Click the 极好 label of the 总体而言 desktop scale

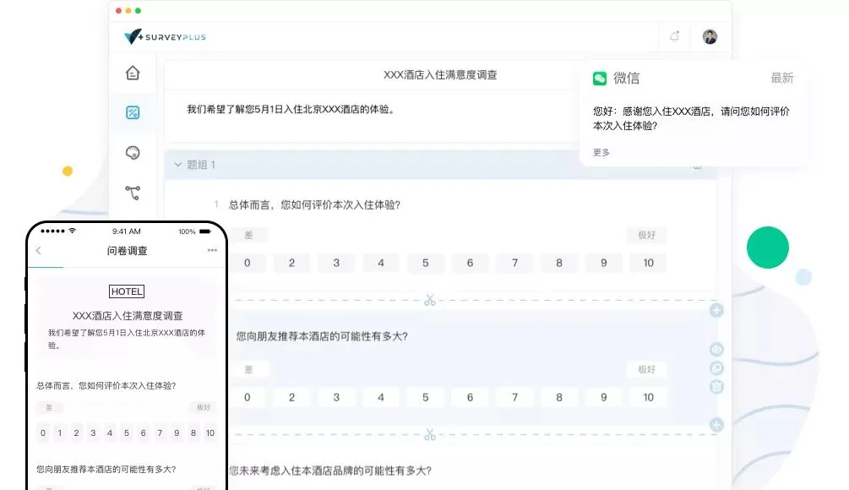pos(647,235)
